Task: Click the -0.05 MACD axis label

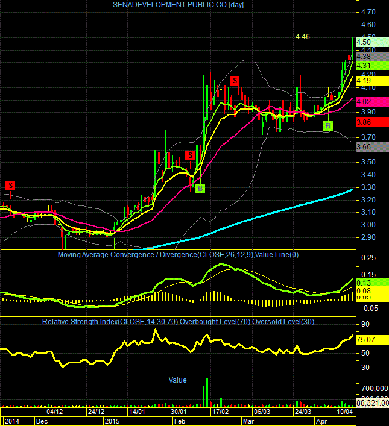Action: 370,309
